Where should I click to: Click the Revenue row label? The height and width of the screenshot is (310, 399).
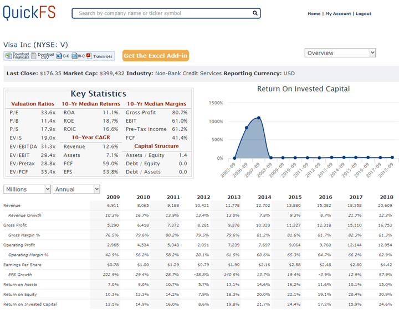pyautogui.click(x=12, y=206)
